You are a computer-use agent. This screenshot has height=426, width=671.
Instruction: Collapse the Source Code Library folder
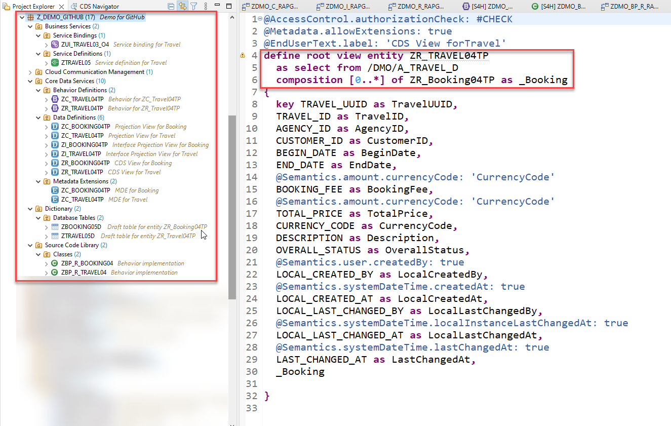click(x=30, y=245)
